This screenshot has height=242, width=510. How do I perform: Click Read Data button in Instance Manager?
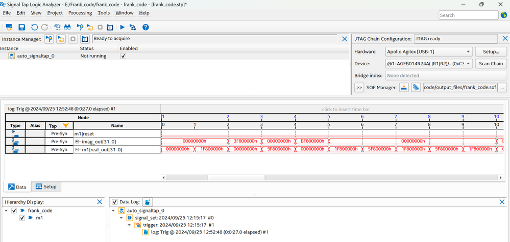tap(85, 39)
